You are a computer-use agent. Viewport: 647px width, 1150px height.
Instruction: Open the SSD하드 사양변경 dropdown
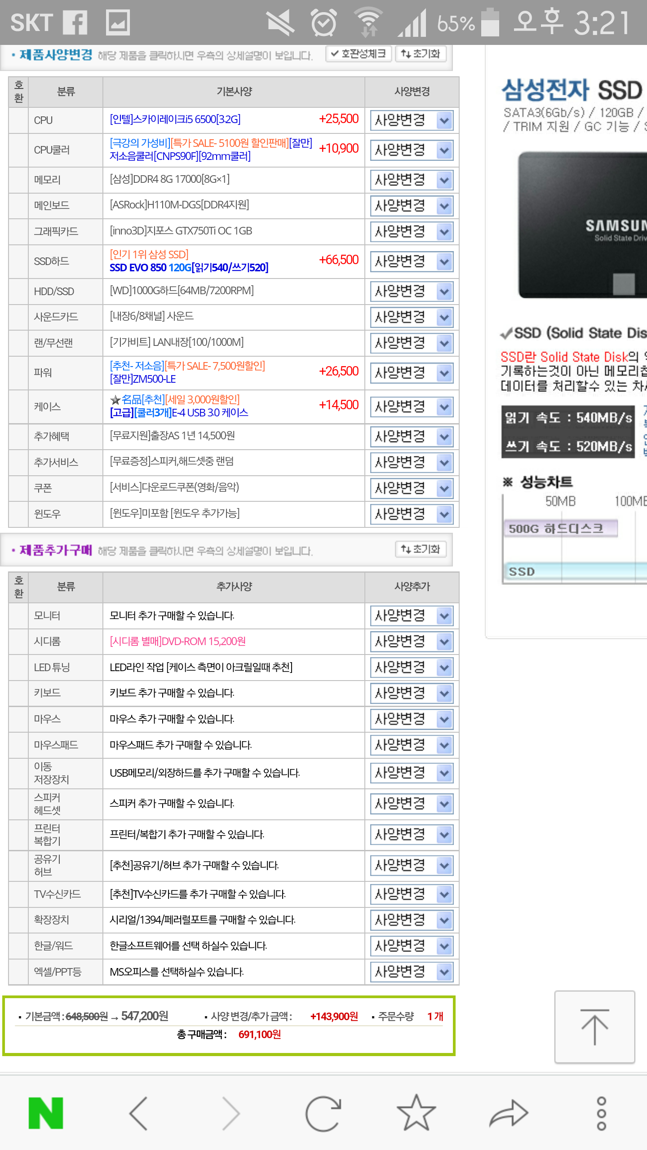(412, 261)
